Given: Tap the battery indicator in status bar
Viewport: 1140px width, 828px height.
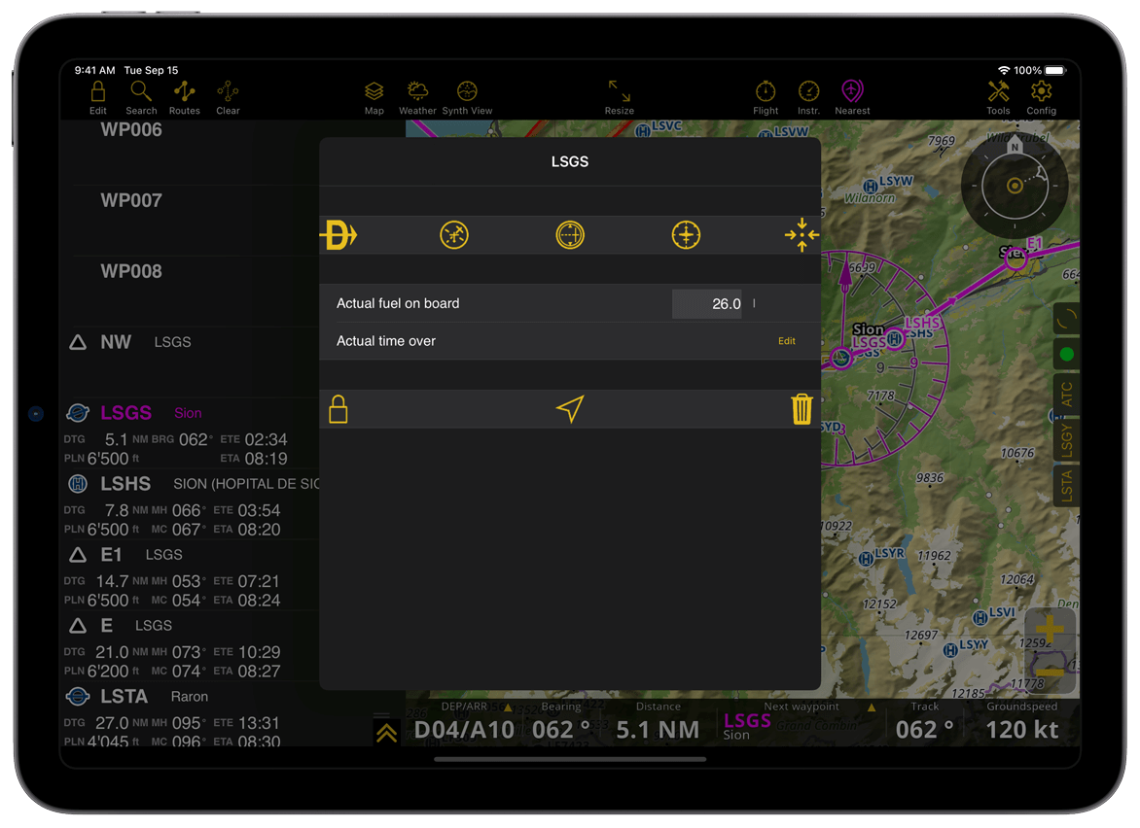Looking at the screenshot, I should (1055, 70).
